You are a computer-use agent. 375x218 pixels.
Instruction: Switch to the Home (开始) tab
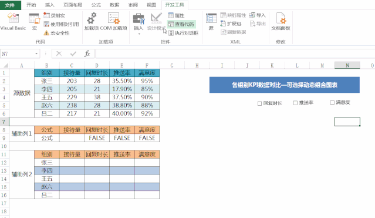(31, 5)
